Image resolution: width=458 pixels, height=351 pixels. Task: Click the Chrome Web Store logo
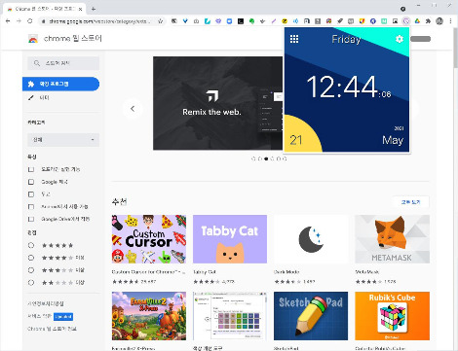pos(33,39)
